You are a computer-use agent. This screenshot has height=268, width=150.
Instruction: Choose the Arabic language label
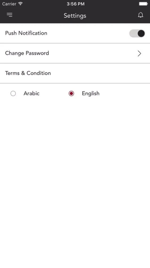[31, 93]
